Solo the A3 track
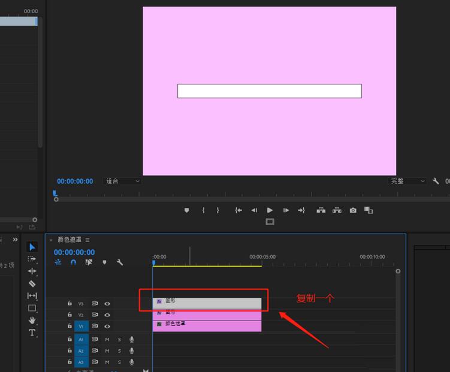 (119, 362)
